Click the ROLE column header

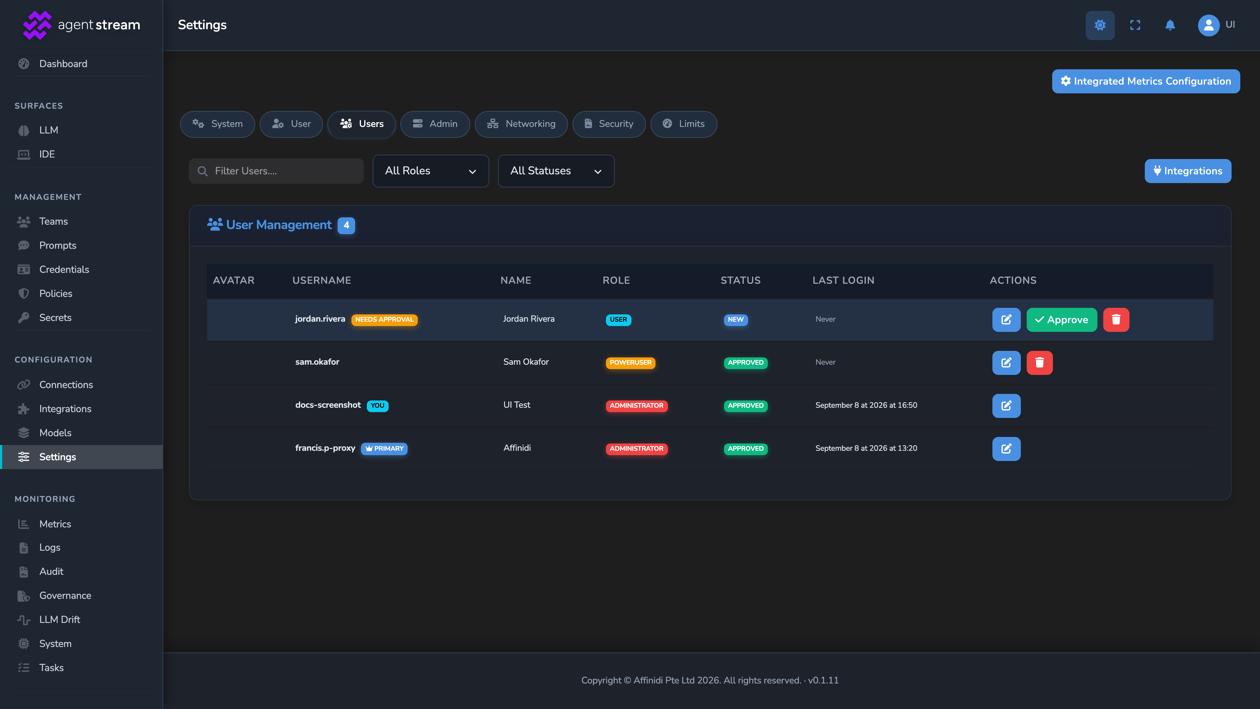(616, 280)
